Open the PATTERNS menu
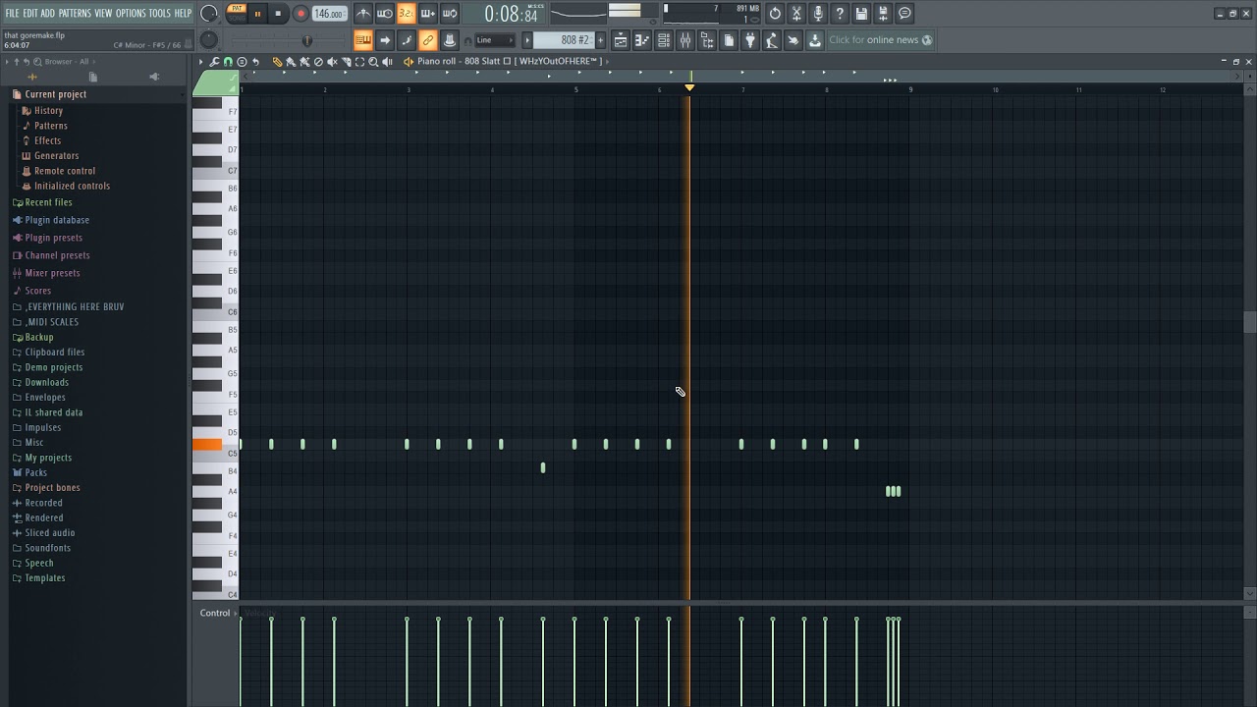1257x707 pixels. click(75, 13)
